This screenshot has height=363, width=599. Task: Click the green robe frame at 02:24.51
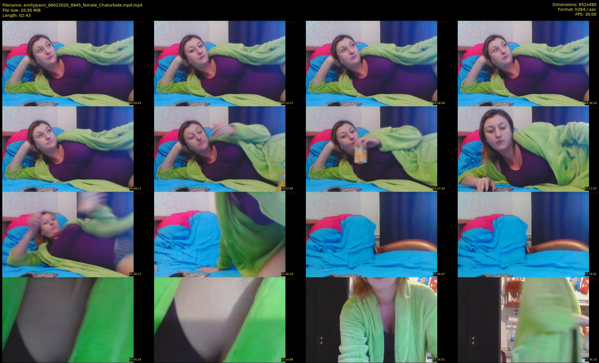pos(371,320)
